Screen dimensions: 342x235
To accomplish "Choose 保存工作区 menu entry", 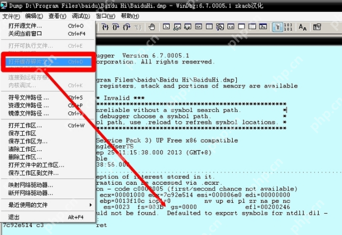I will (x=48, y=133).
